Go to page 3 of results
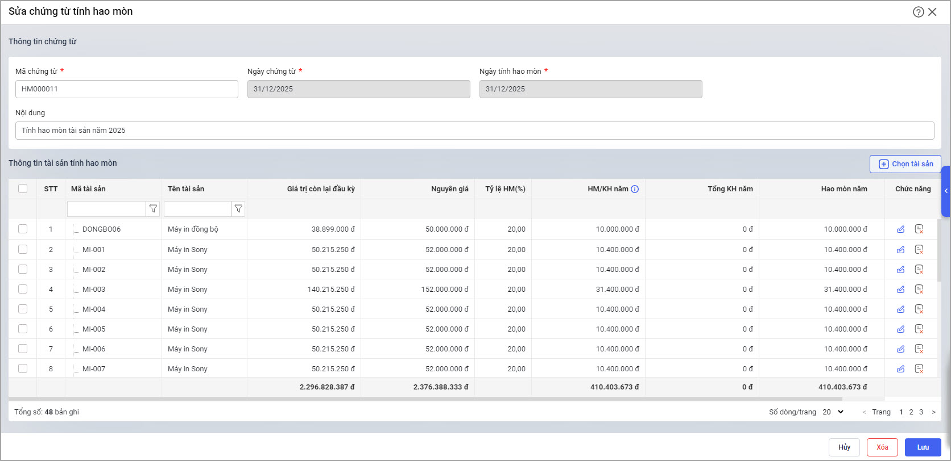Screen dimensions: 951x461 (x=921, y=412)
